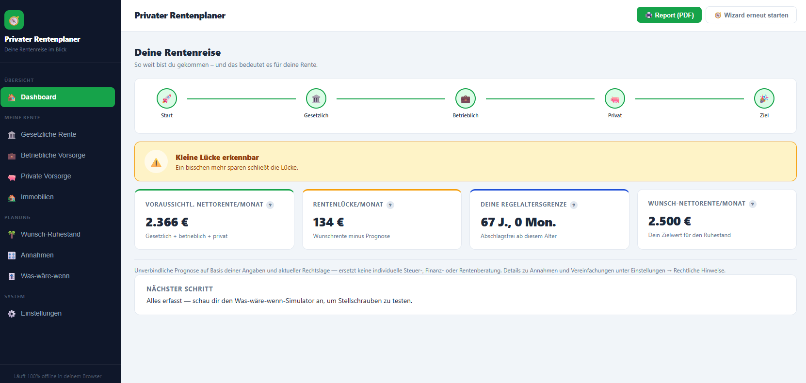This screenshot has width=806, height=383.
Task: Click the Was-wäre-wenn sidebar icon
Action: 12,276
